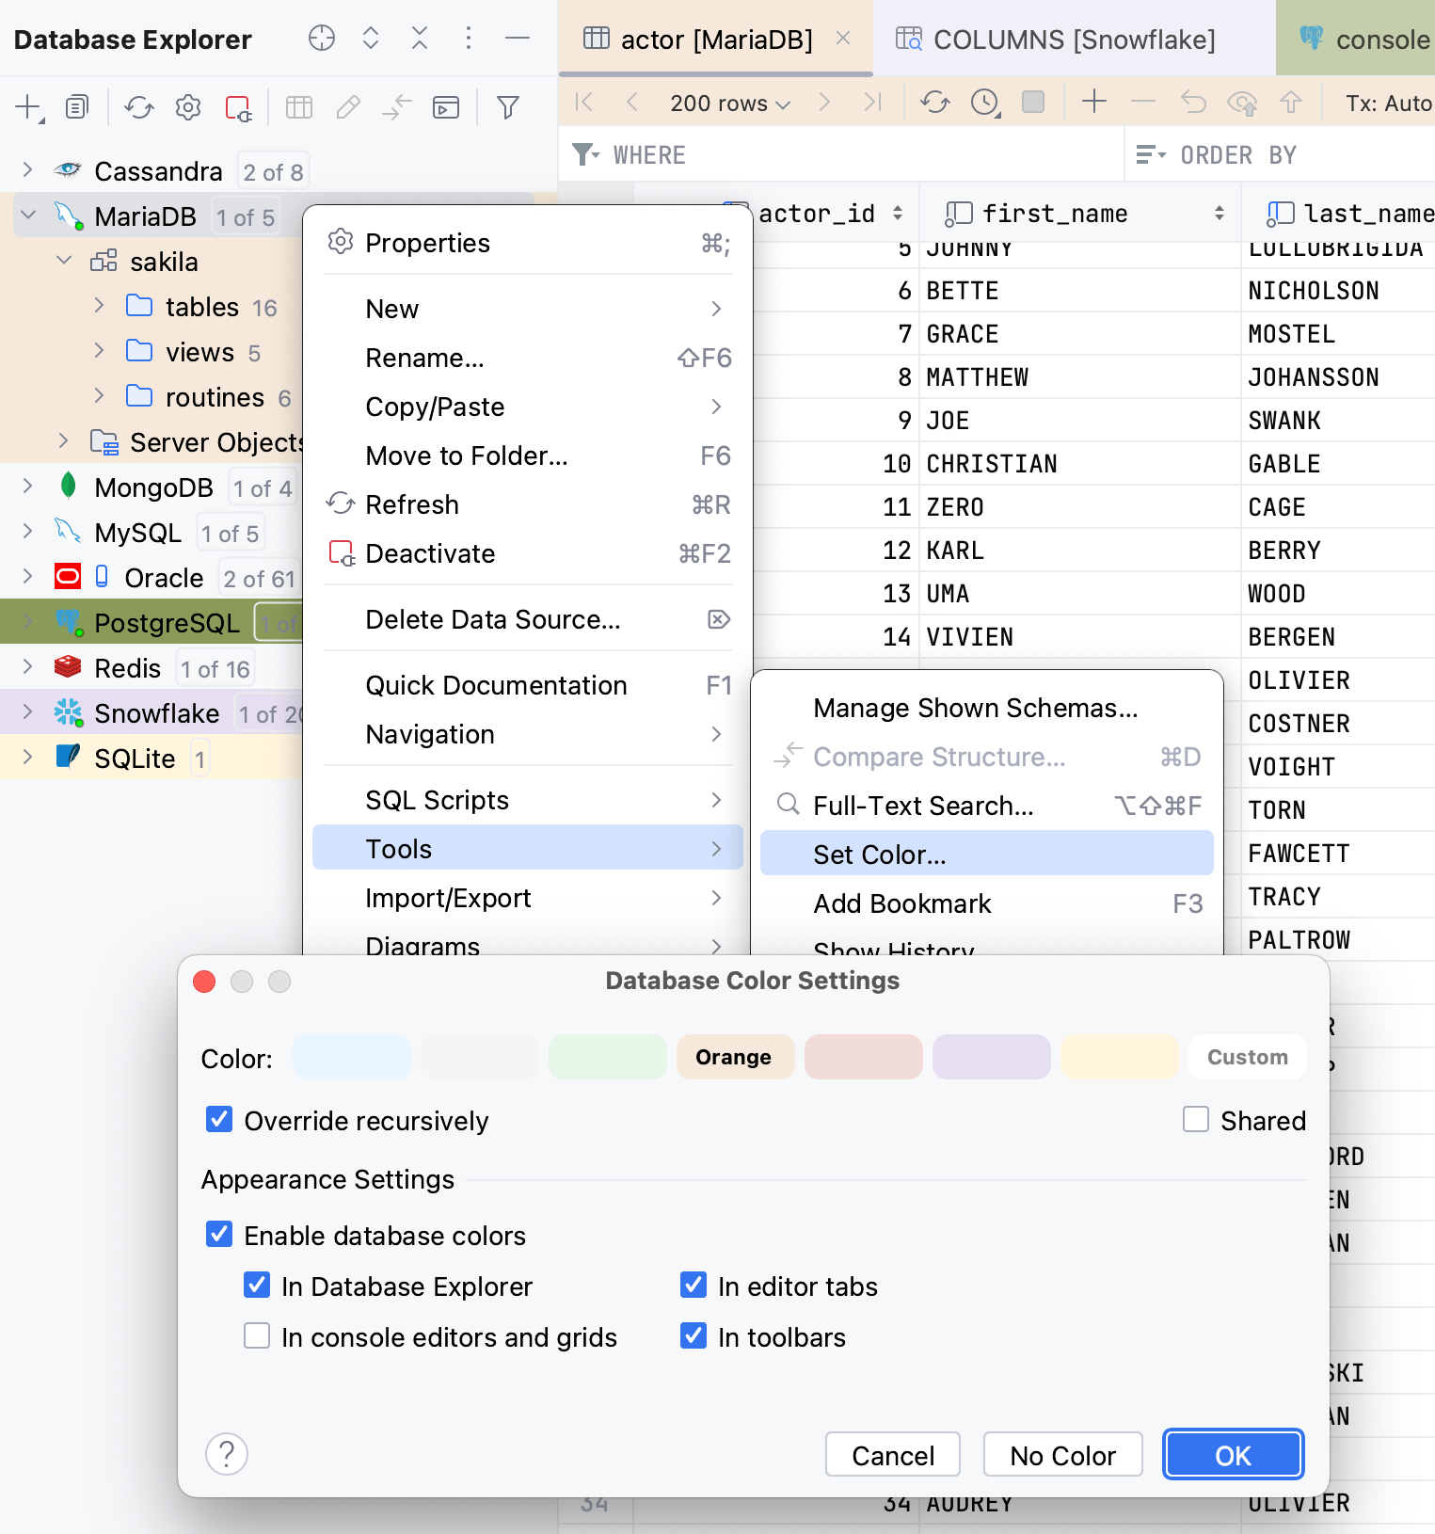The width and height of the screenshot is (1435, 1534).
Task: Expand the Cassandra data source node
Action: 27,170
